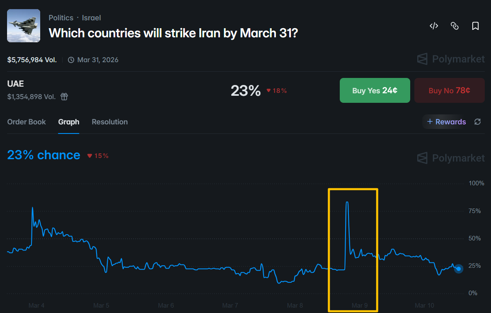
Task: Open the Order Book tab
Action: (x=27, y=122)
